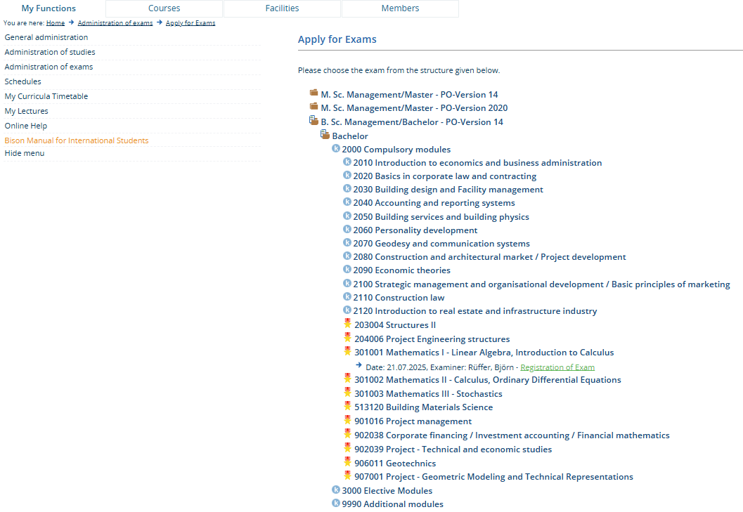Collapse the Bachelor tree node label
Viewport: 743px width, 512px height.
pos(350,136)
